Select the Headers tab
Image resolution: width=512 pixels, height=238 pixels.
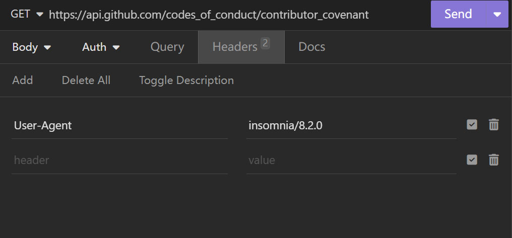coord(241,47)
